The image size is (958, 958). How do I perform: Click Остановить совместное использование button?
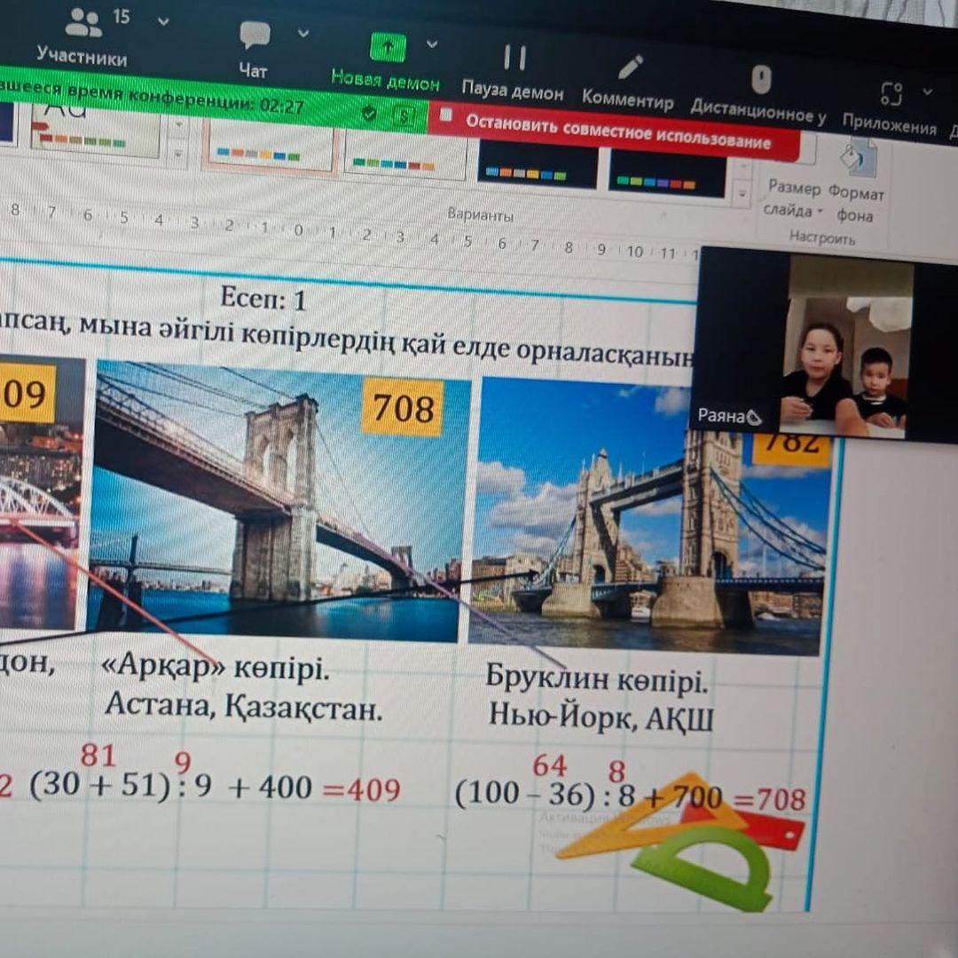tap(615, 132)
